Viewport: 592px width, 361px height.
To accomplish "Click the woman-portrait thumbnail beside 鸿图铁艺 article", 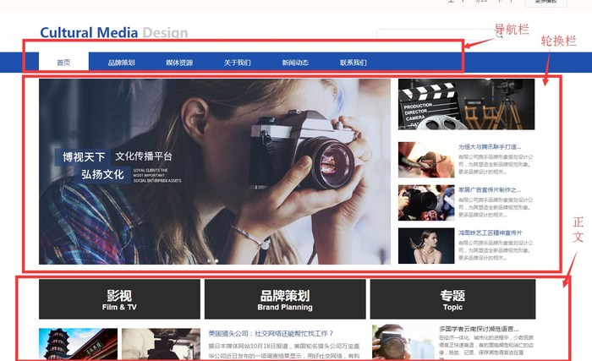I will click(426, 246).
